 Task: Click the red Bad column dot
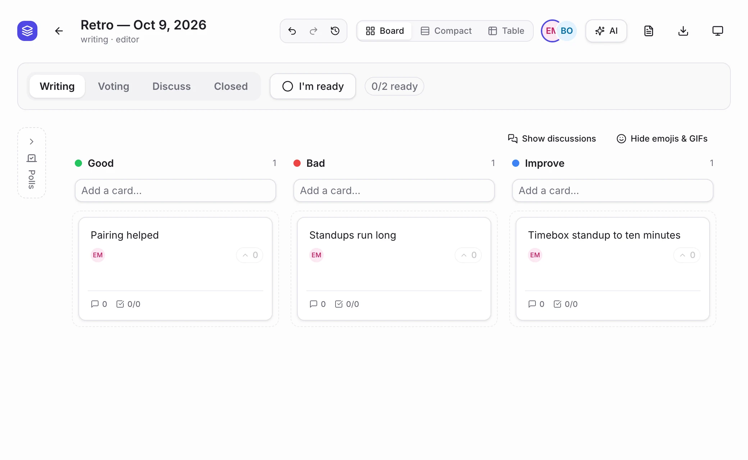pyautogui.click(x=297, y=163)
